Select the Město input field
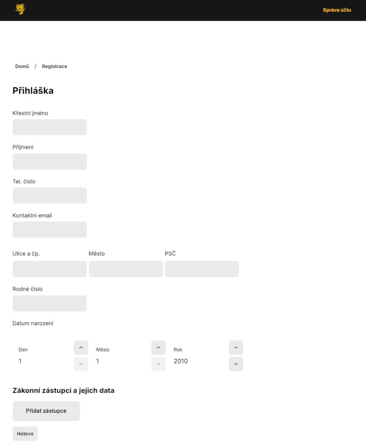Viewport: 366px width, 443px height. 126,269
